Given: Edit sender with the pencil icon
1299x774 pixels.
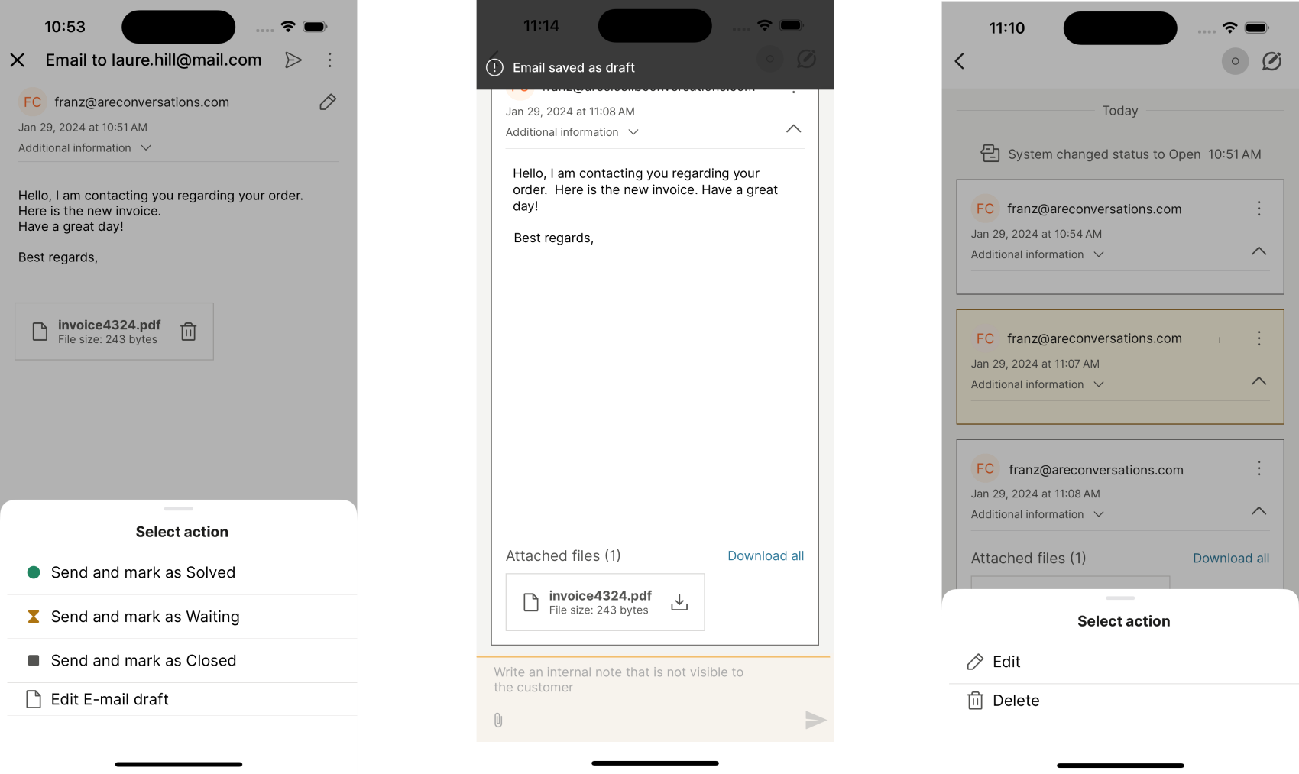Looking at the screenshot, I should (x=328, y=102).
